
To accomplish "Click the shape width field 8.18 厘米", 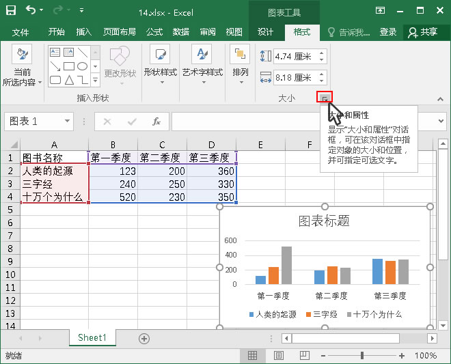I will [x=295, y=78].
